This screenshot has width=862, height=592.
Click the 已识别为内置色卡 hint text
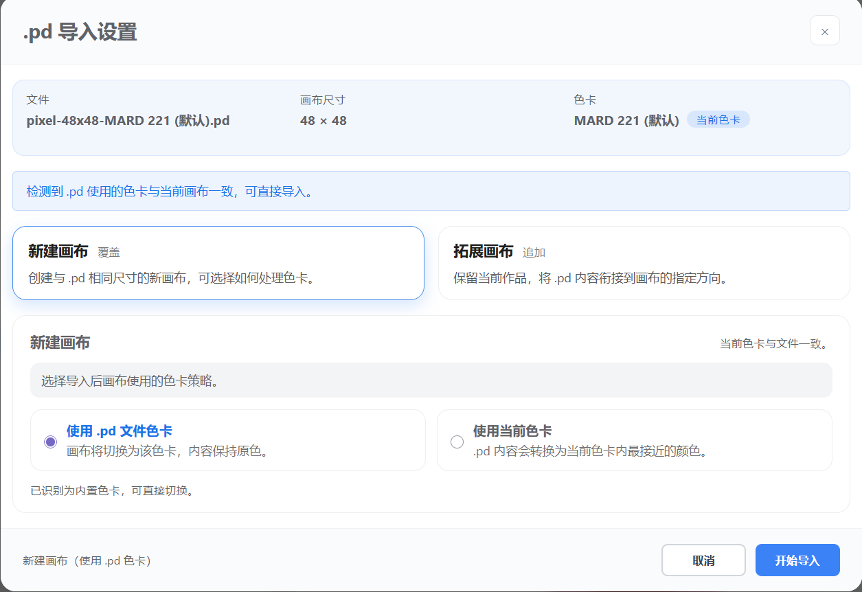pos(87,490)
